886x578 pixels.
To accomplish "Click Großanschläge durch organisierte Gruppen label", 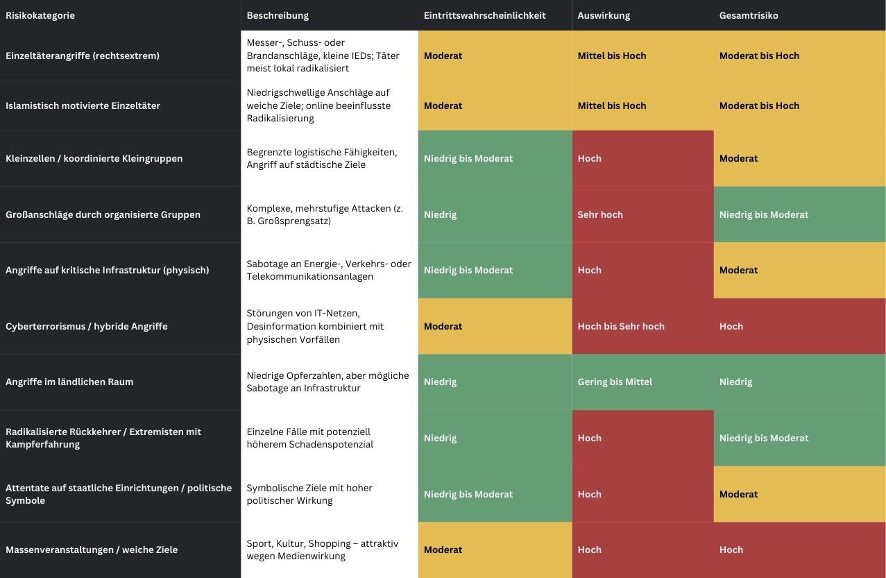I will tap(103, 214).
